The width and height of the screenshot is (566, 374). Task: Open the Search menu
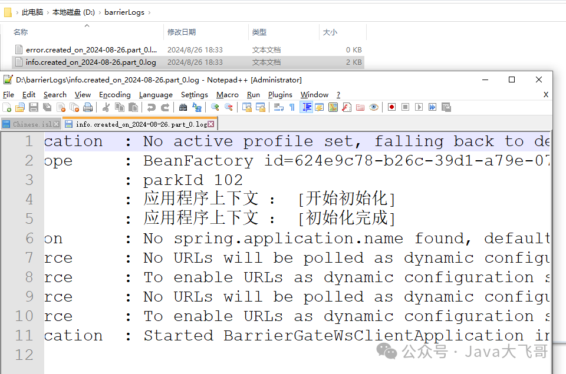[x=55, y=95]
